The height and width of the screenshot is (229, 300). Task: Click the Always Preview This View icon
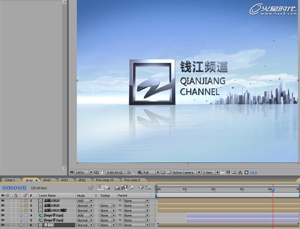pyautogui.click(x=72, y=172)
